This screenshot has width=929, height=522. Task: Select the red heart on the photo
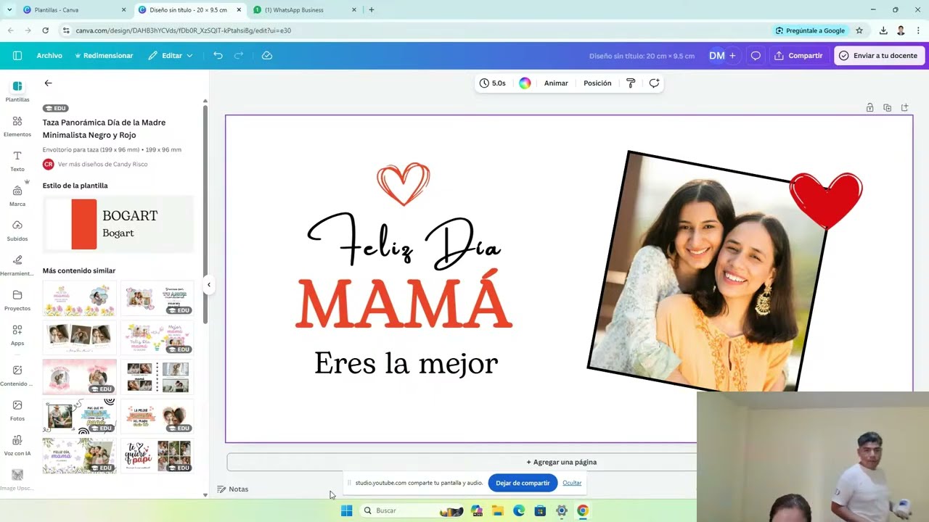tap(826, 200)
